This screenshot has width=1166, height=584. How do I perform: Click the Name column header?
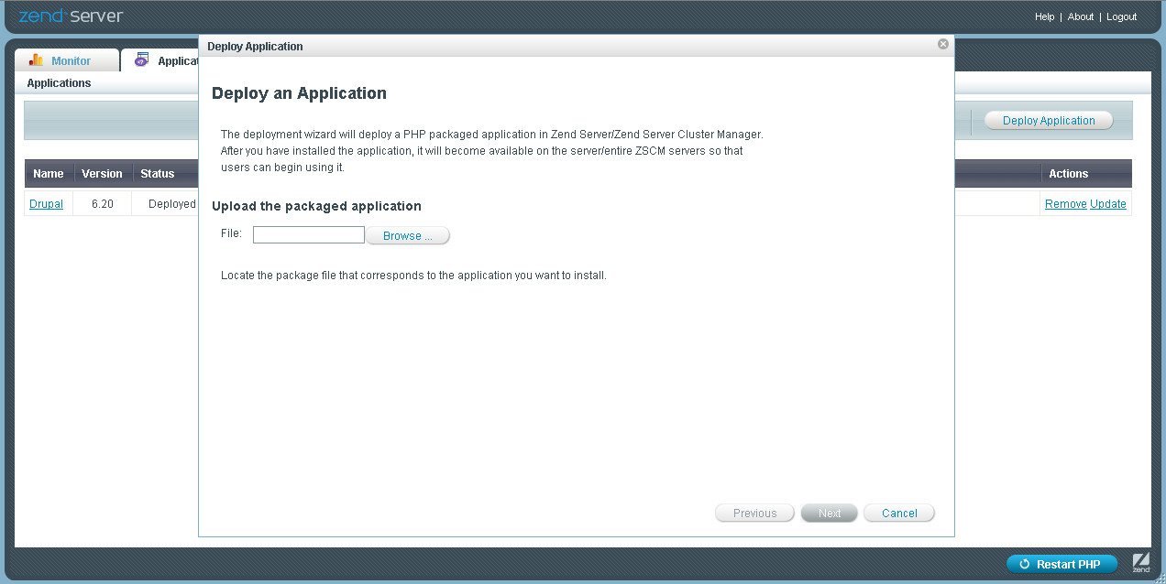(x=49, y=174)
